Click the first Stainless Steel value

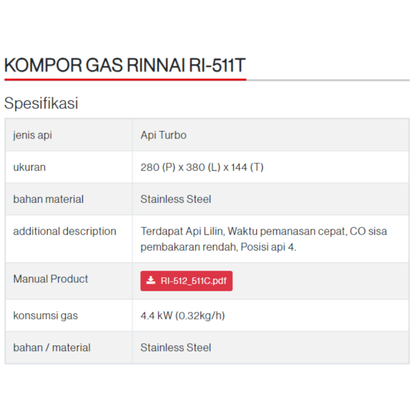pos(176,199)
